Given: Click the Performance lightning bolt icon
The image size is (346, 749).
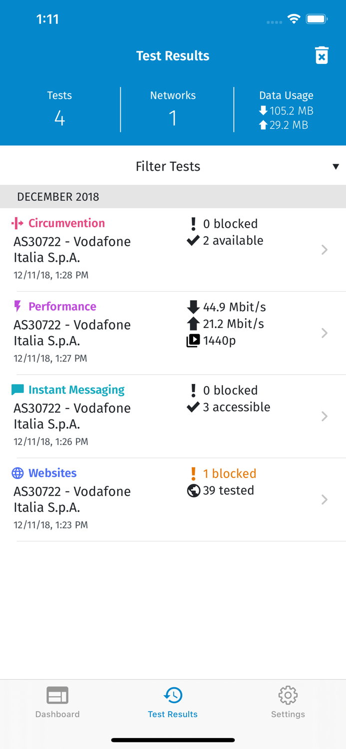Looking at the screenshot, I should [x=18, y=306].
